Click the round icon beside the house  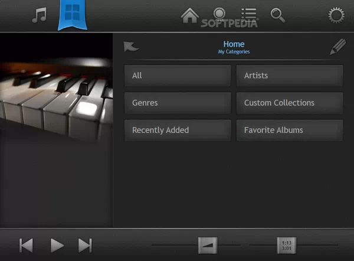[x=219, y=15]
